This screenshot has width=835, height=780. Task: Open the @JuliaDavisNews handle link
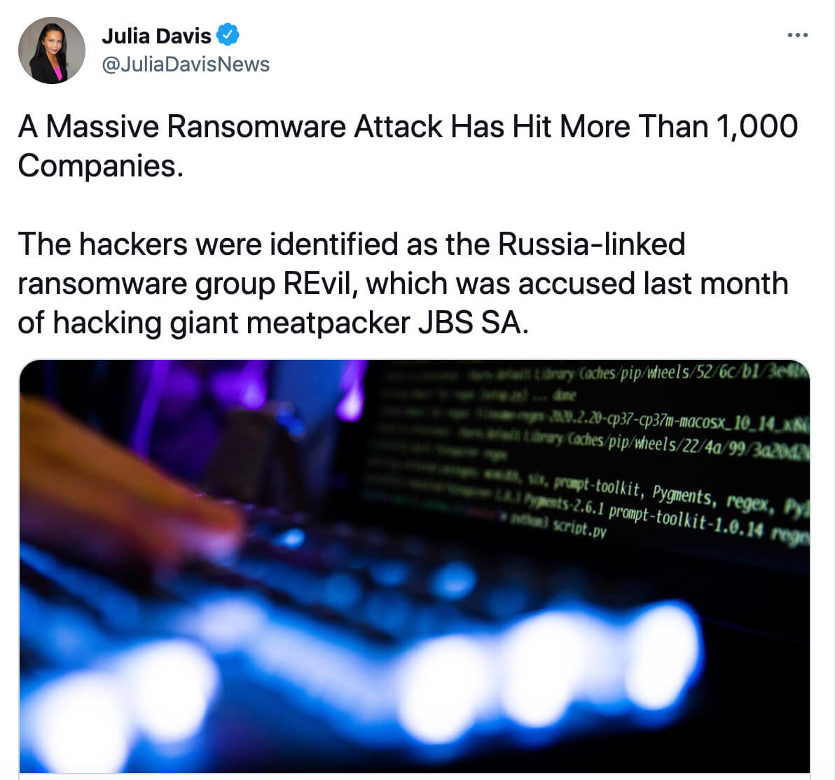[x=186, y=64]
